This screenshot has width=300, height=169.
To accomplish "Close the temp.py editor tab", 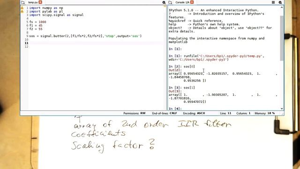I will [40, 2].
